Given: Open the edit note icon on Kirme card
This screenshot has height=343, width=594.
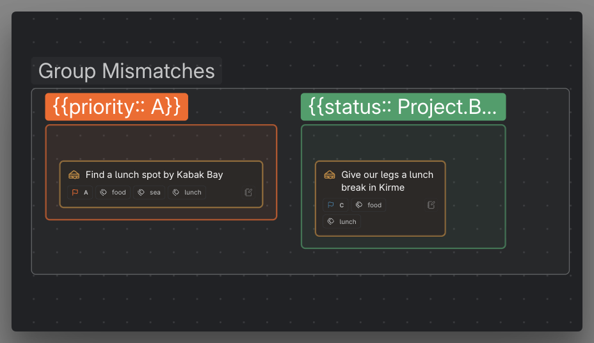Looking at the screenshot, I should click(431, 205).
